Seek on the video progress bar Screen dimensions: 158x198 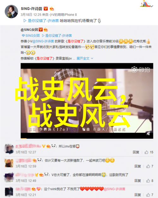pos(87,139)
